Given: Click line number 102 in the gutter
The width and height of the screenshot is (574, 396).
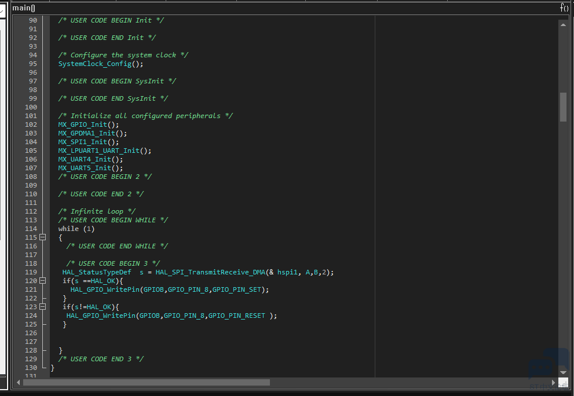Looking at the screenshot, I should click(31, 124).
